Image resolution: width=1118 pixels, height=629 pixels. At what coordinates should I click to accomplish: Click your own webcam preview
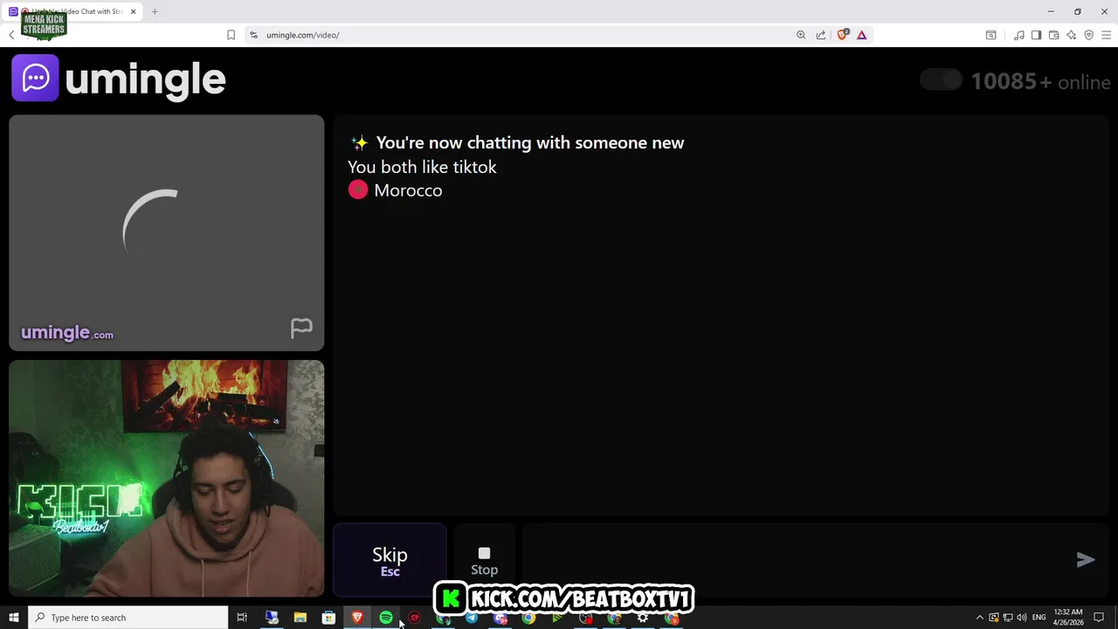[166, 479]
